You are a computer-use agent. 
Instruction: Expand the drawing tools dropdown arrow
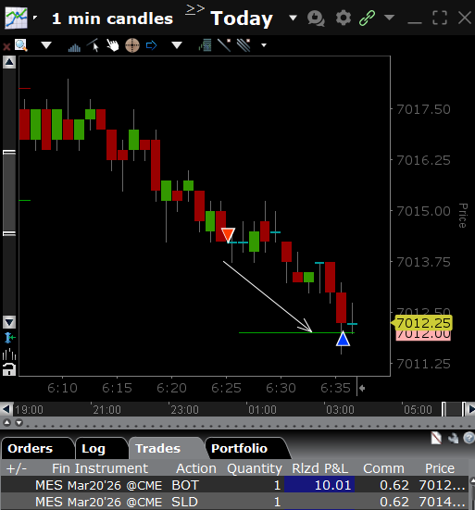[264, 45]
